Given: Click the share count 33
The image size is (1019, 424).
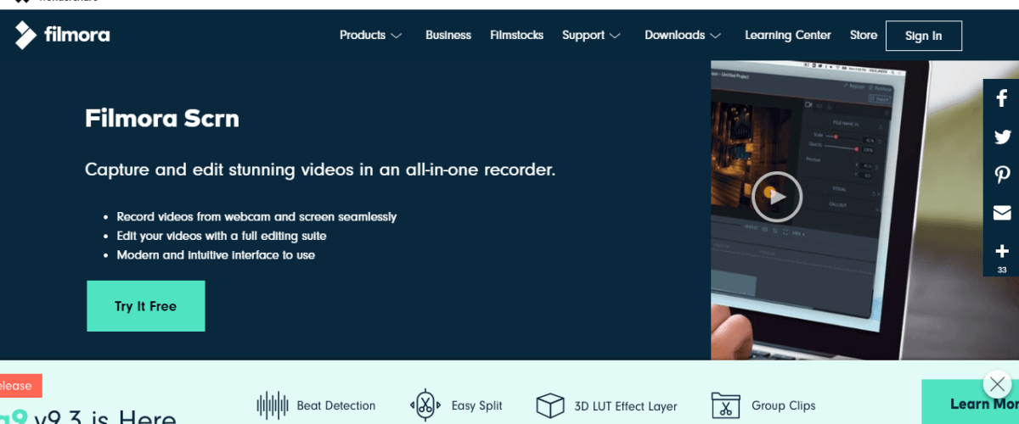Looking at the screenshot, I should click(x=1002, y=271).
